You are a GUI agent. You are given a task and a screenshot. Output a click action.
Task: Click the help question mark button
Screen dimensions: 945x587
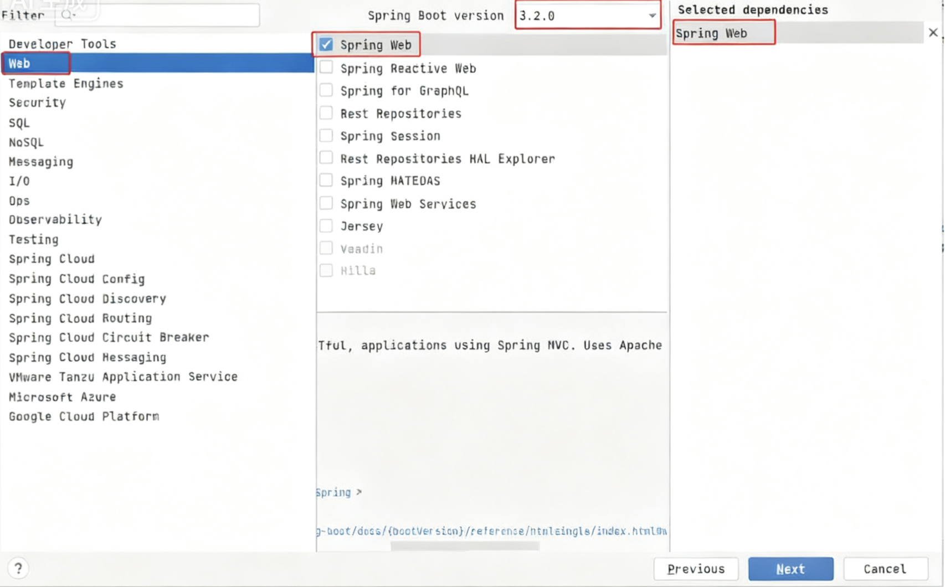pyautogui.click(x=18, y=568)
